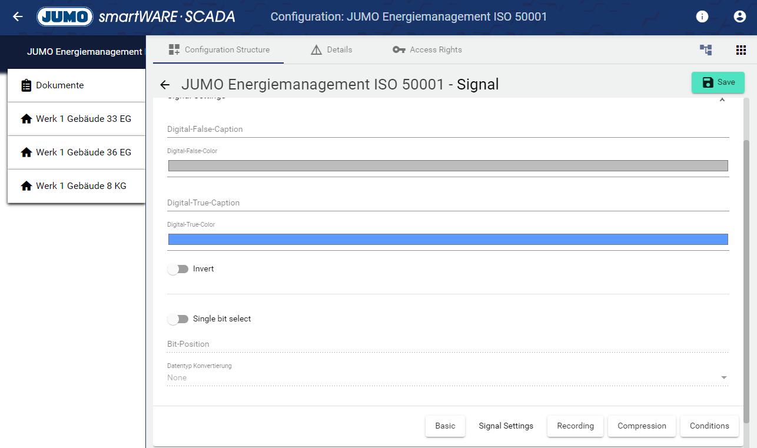The width and height of the screenshot is (757, 448).
Task: Jump to the Recording section
Action: (x=575, y=426)
